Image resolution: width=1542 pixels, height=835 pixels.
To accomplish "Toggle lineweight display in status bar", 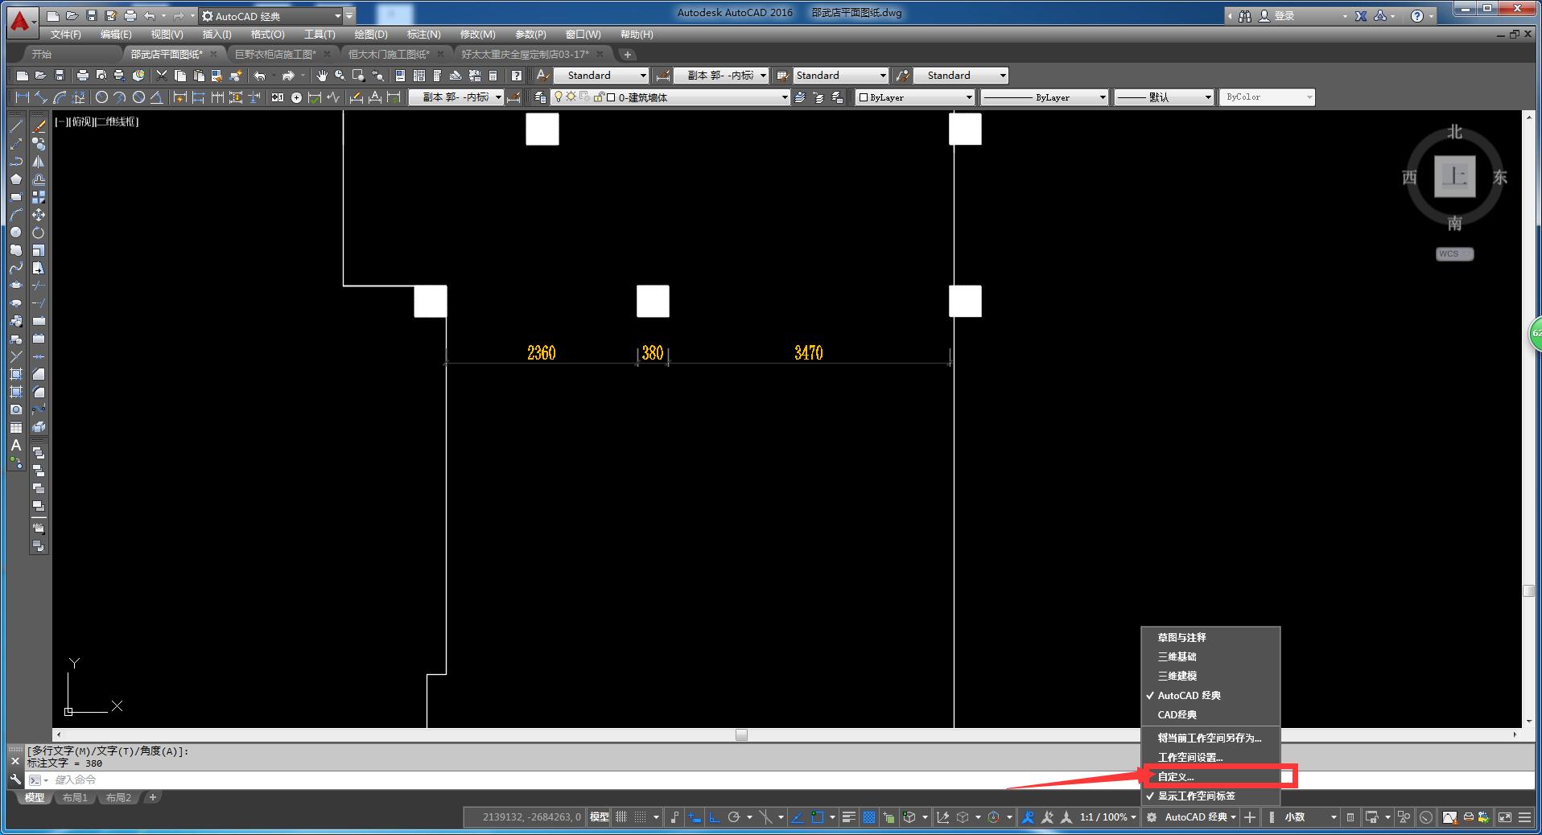I will 848,817.
